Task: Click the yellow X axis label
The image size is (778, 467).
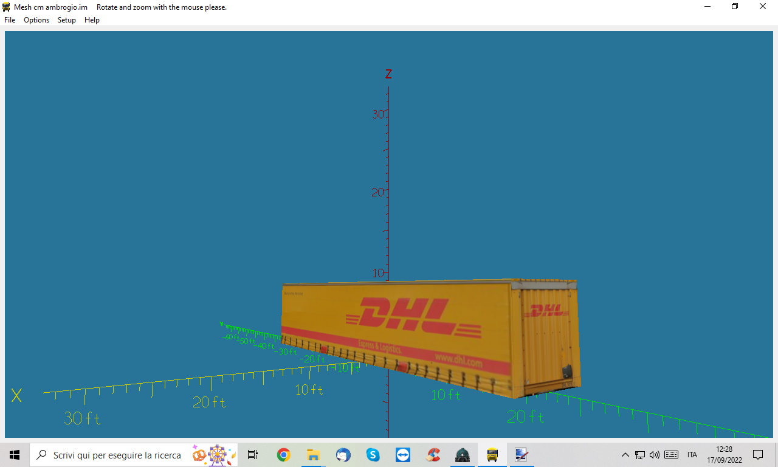Action: (16, 396)
